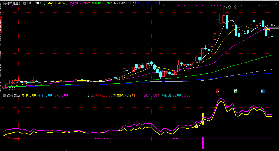
Task: Click the tall magenta signal bar
Action: pos(202,143)
